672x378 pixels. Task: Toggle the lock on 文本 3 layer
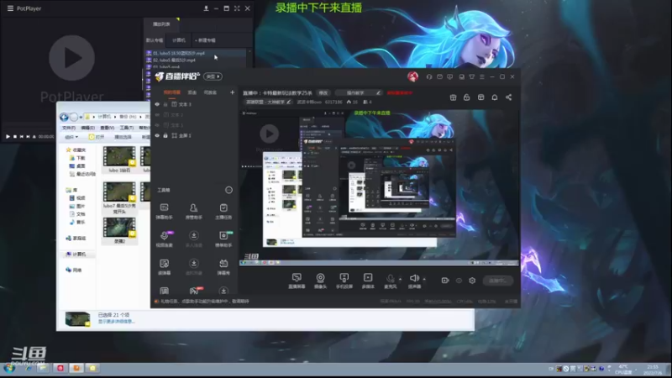[x=165, y=104]
